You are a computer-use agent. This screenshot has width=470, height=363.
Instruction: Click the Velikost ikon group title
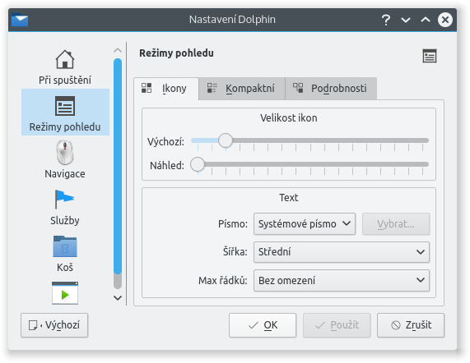click(x=289, y=117)
